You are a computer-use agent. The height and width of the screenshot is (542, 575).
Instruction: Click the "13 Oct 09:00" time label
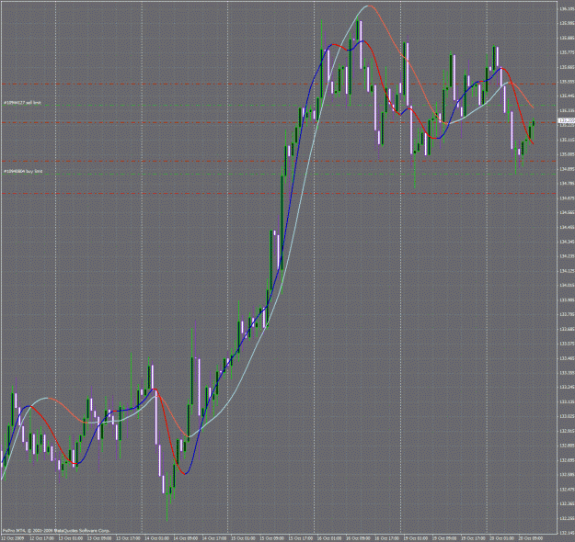coord(99,538)
